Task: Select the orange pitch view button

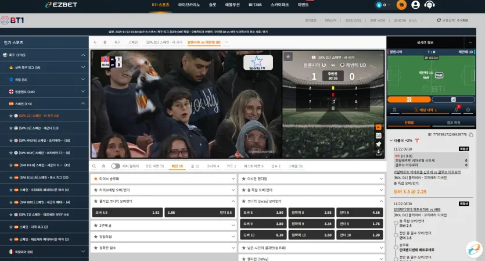Action: (409, 99)
